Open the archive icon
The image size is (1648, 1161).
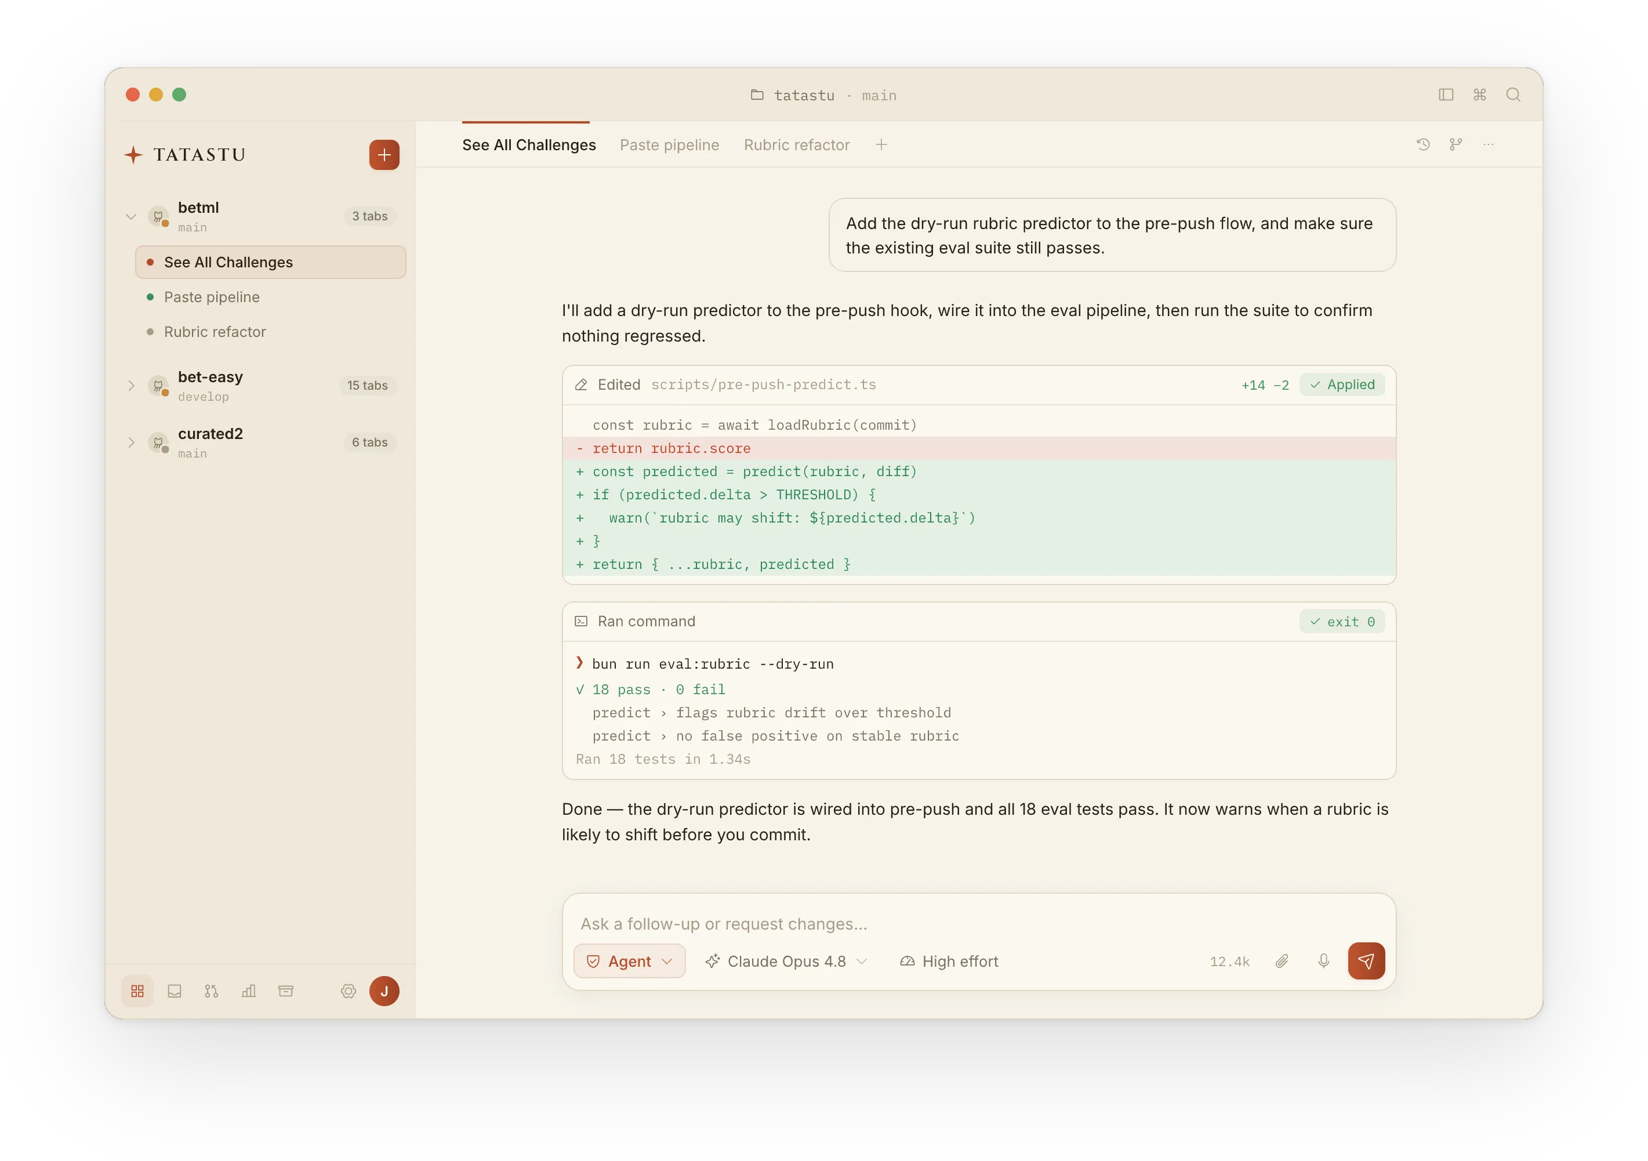pyautogui.click(x=286, y=991)
